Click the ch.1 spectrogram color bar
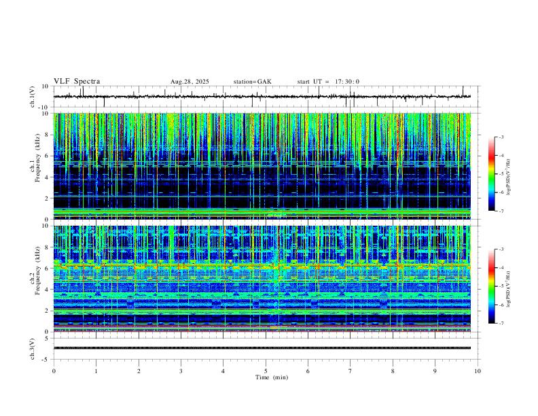 (492, 174)
